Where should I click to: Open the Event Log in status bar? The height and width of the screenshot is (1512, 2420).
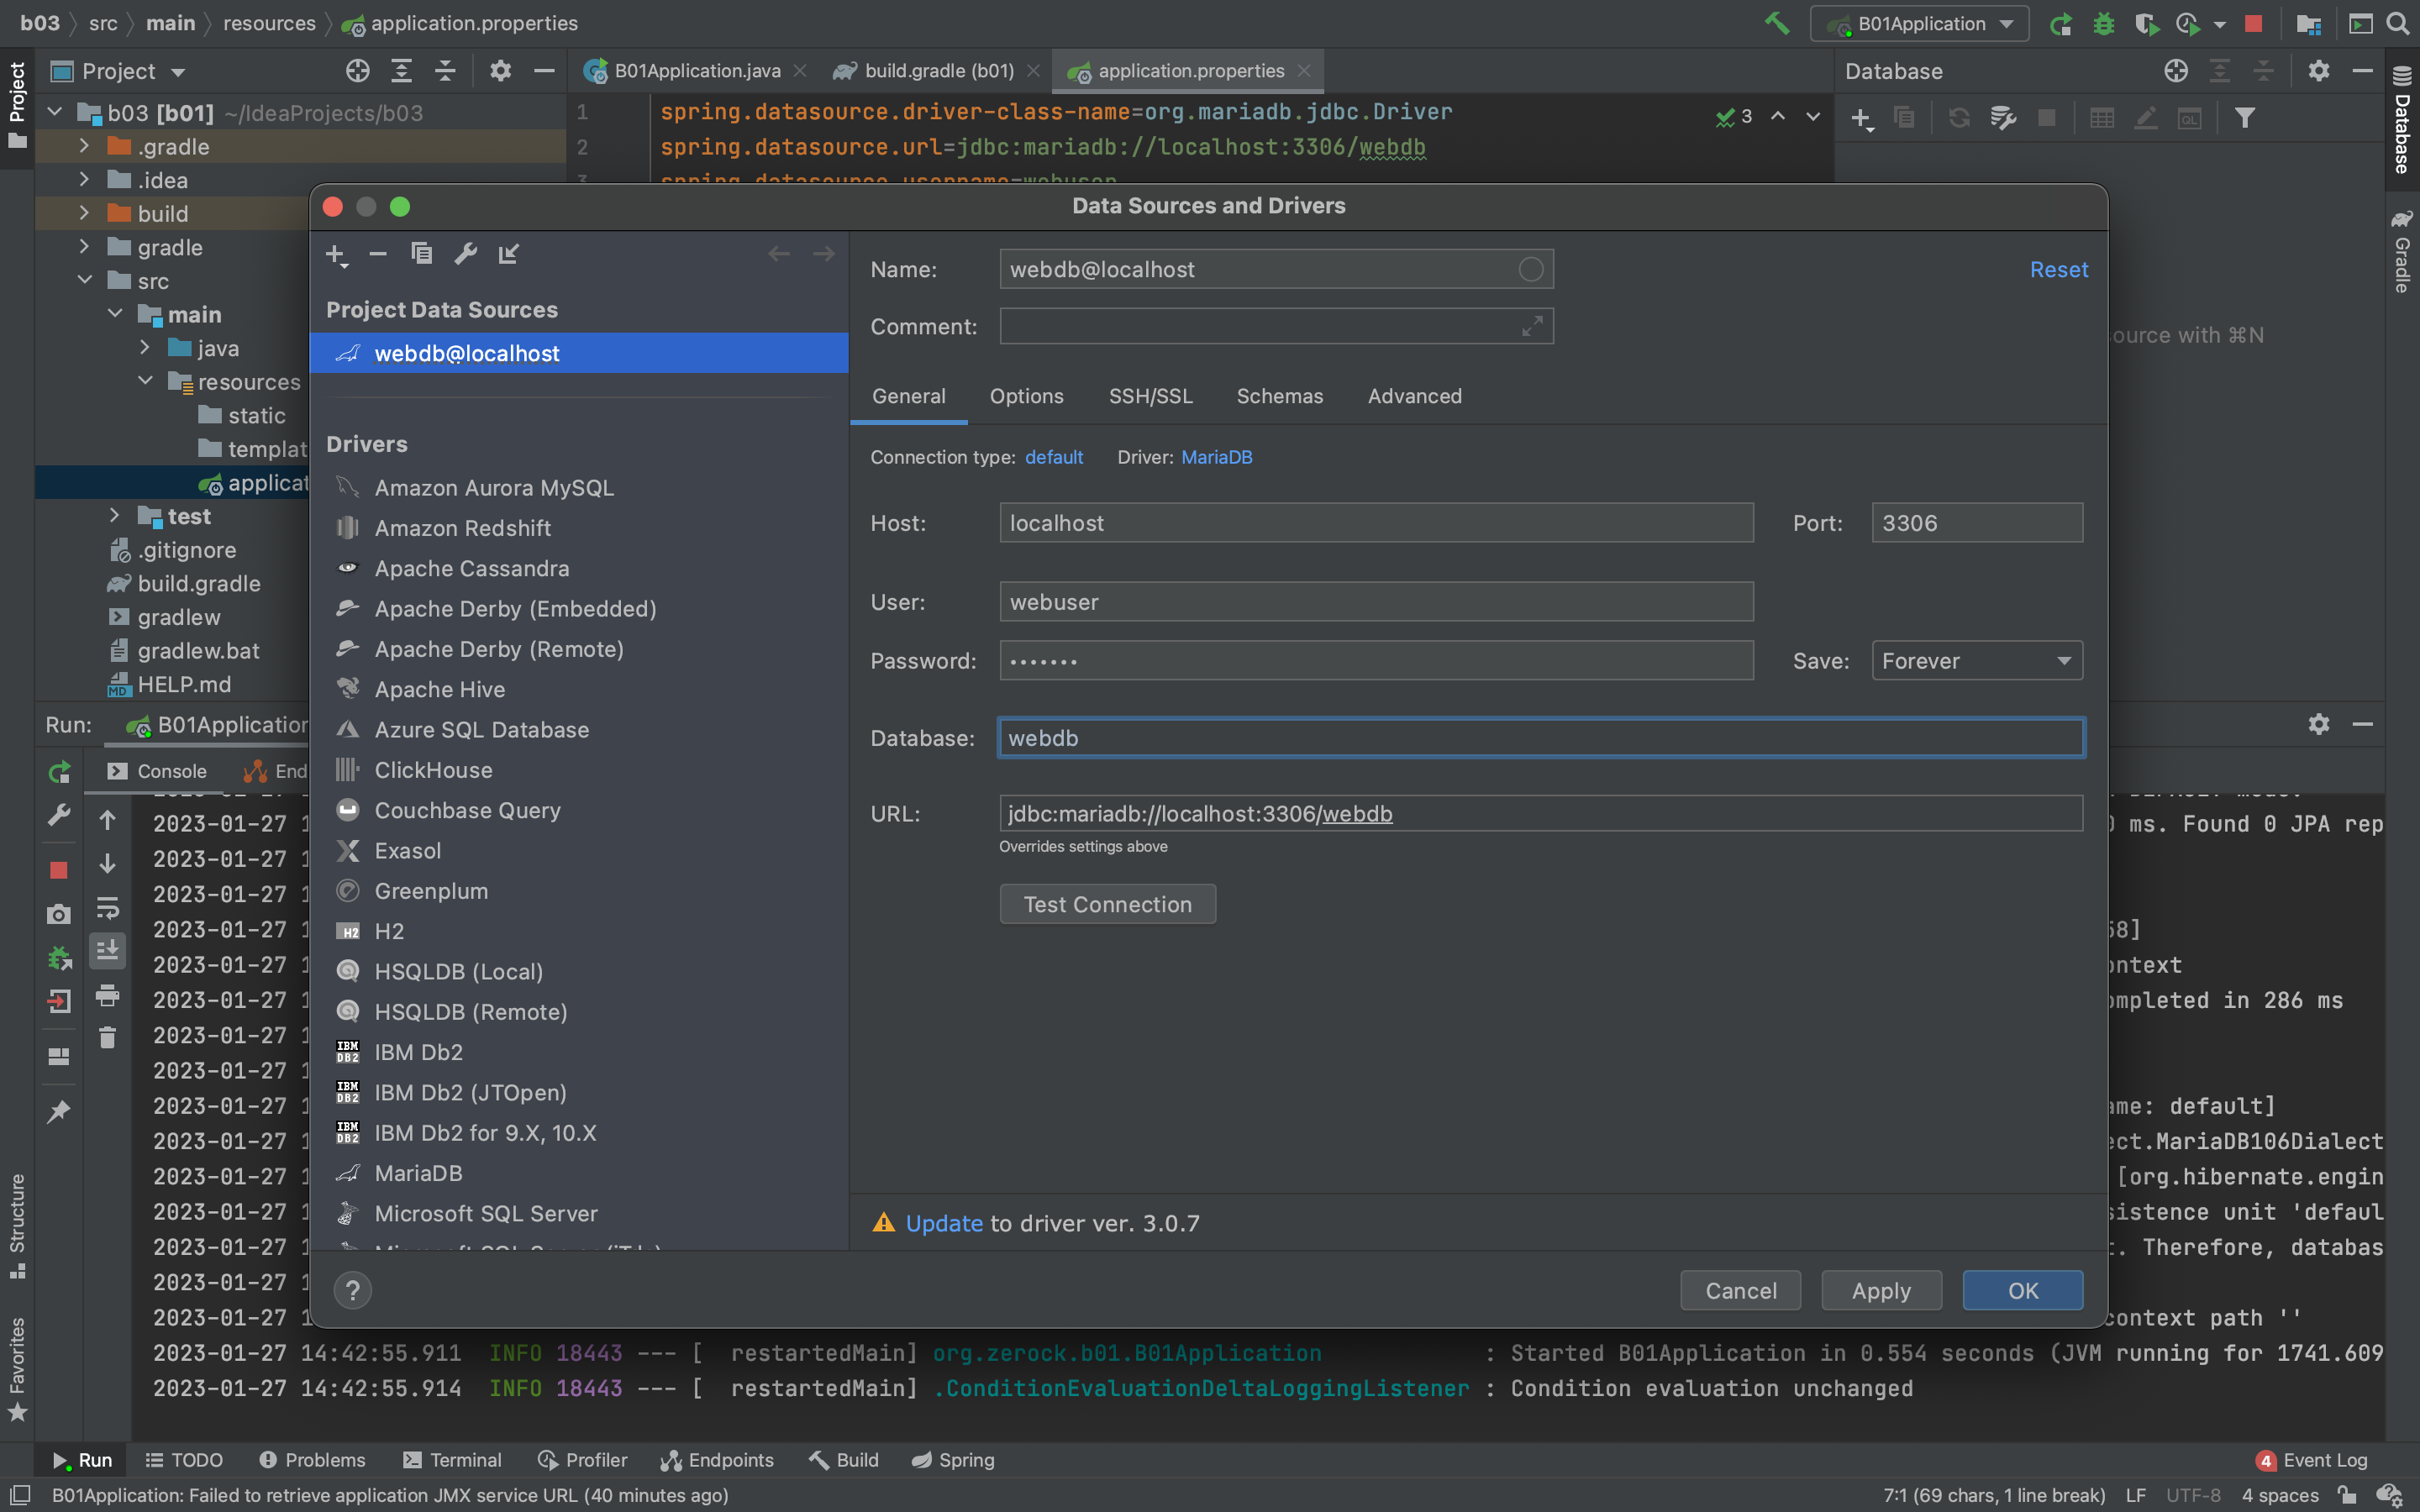[x=2311, y=1460]
